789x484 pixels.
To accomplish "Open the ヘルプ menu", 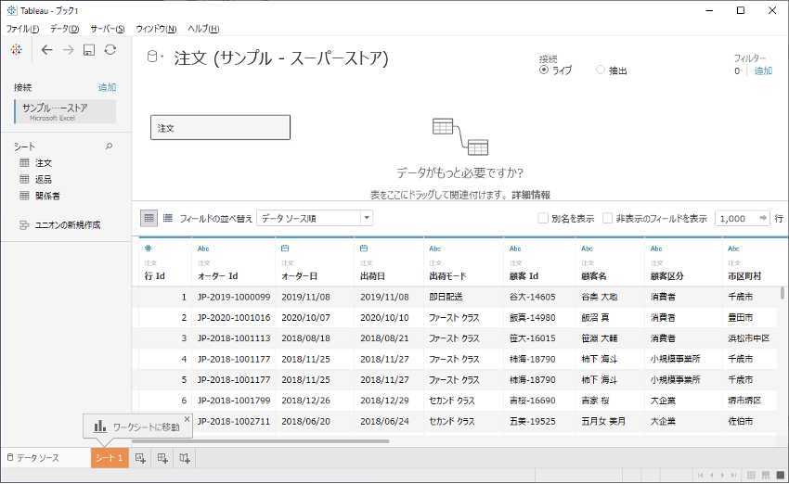I will (x=203, y=29).
